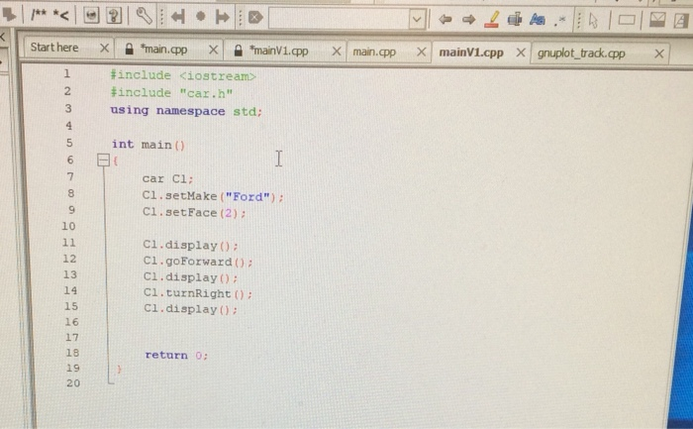This screenshot has height=429, width=693.
Task: Click the toolbar icon left of the question-mark icon
Action: click(91, 16)
